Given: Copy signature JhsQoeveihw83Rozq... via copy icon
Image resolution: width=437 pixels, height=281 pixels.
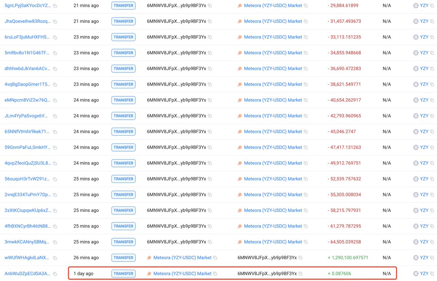Looking at the screenshot, I should tap(55, 22).
